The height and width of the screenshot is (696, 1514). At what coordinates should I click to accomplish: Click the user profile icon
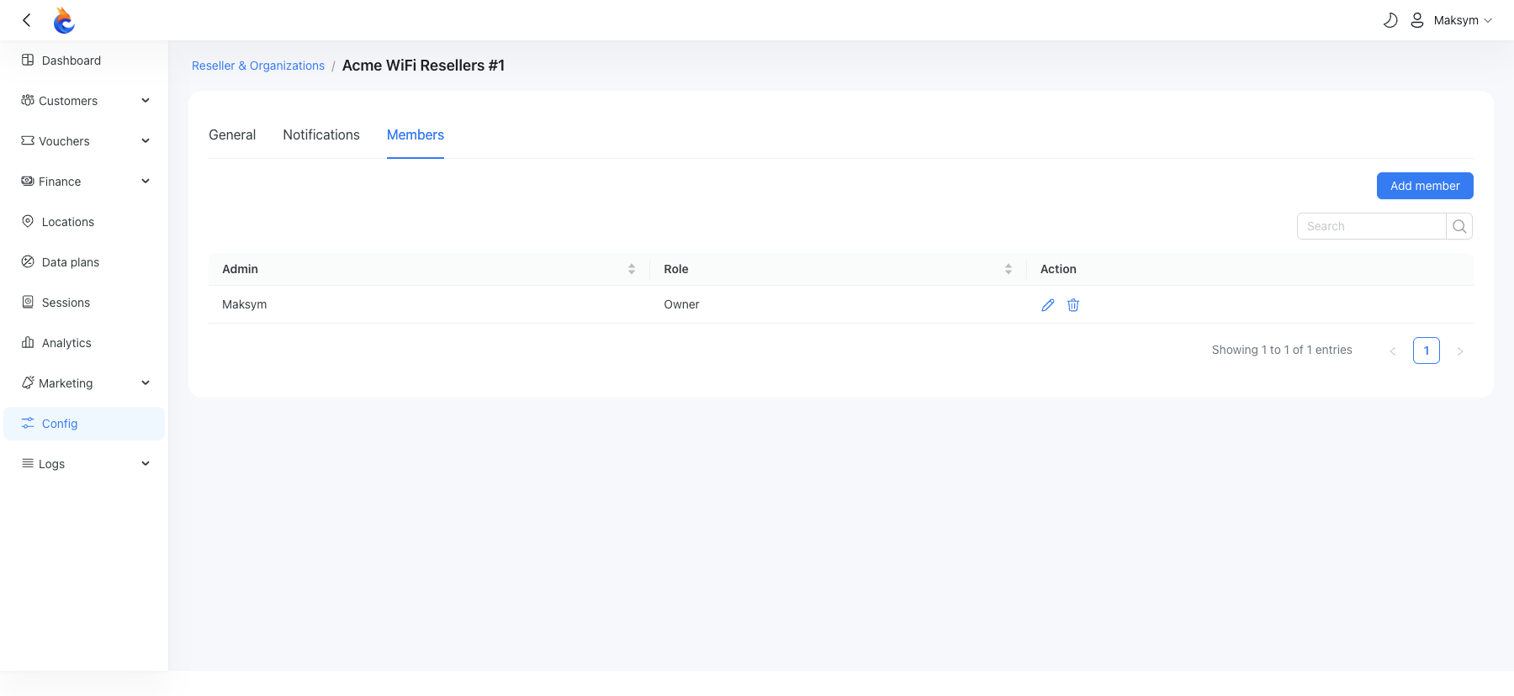pyautogui.click(x=1417, y=20)
